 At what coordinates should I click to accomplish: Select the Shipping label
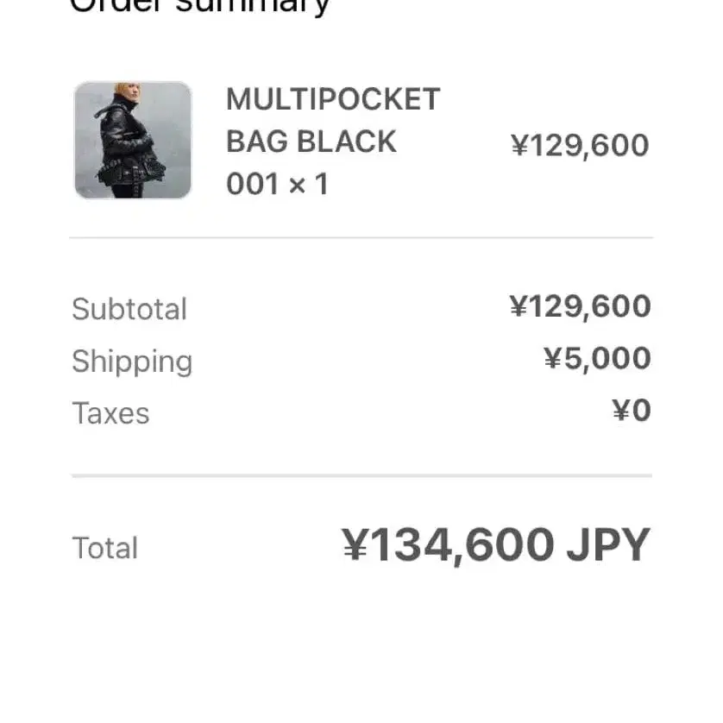pyautogui.click(x=132, y=361)
